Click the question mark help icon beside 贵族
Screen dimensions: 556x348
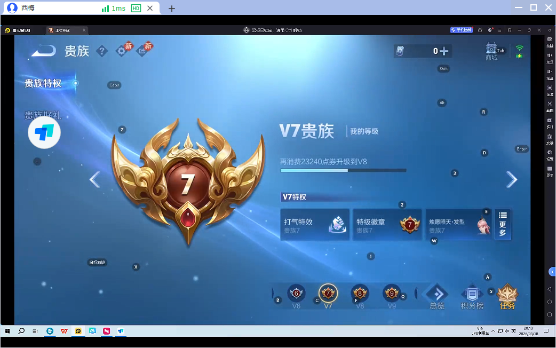tap(102, 52)
